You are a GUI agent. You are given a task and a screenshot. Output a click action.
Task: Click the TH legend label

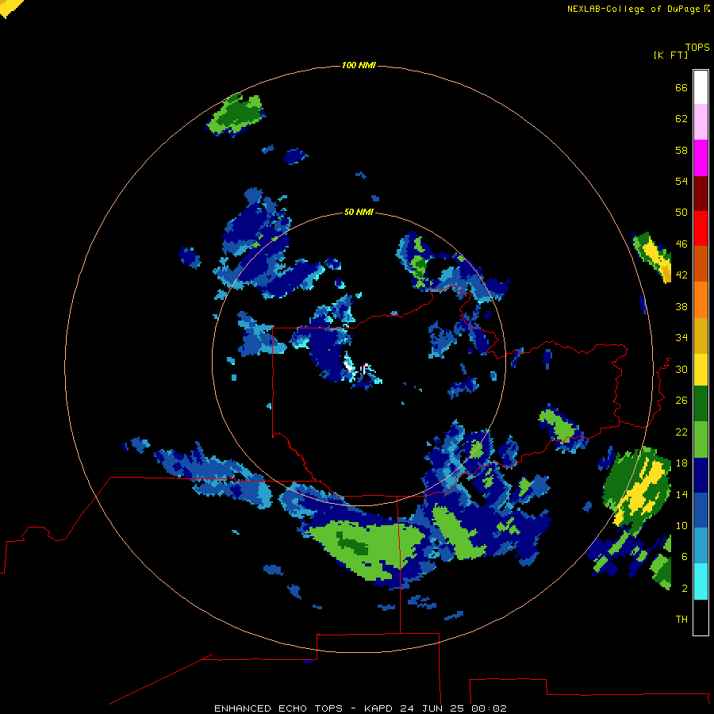[x=681, y=620]
